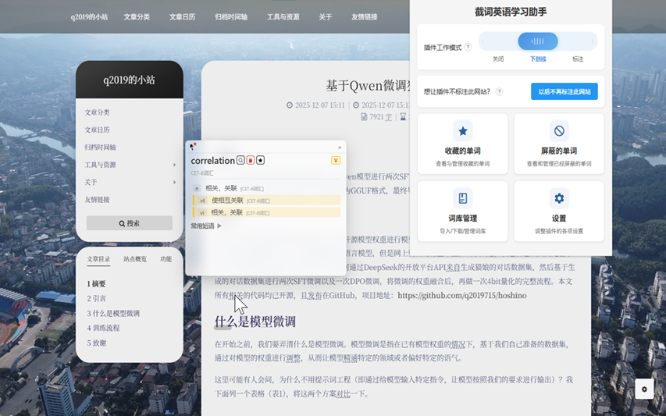
Task: Click the blue plugin mode slider handle
Action: tap(538, 41)
